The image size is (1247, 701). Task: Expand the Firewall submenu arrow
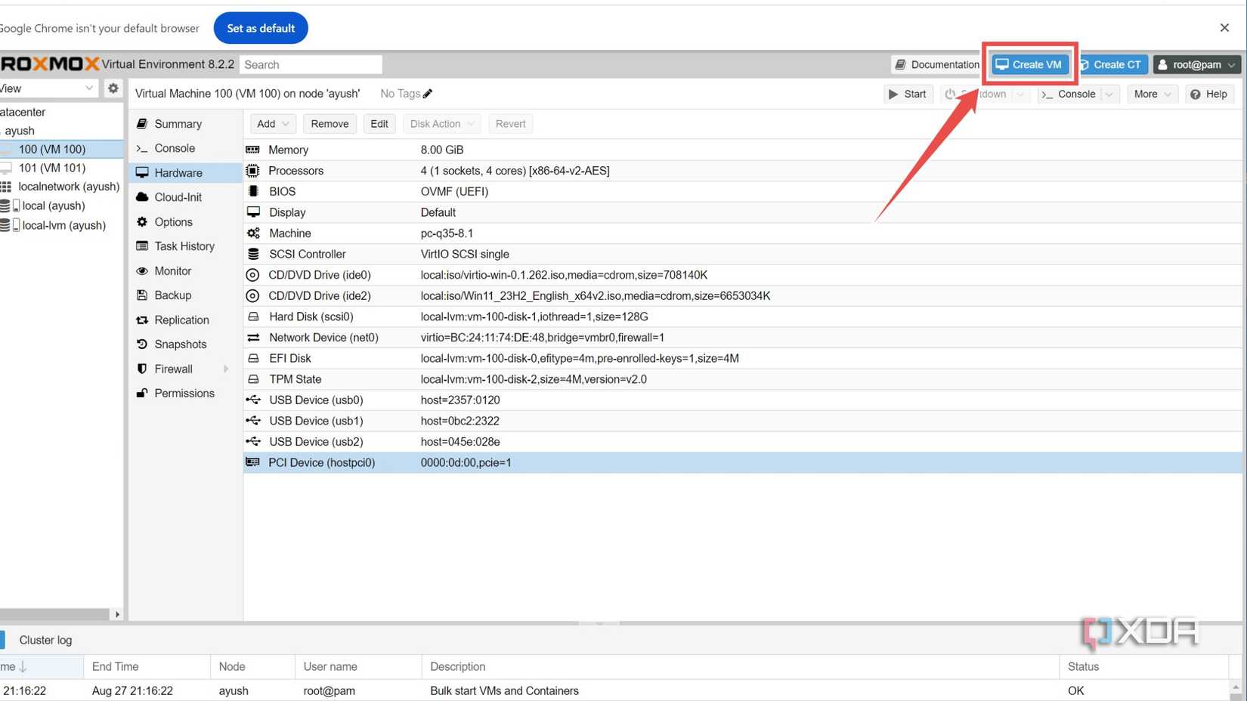[225, 369]
